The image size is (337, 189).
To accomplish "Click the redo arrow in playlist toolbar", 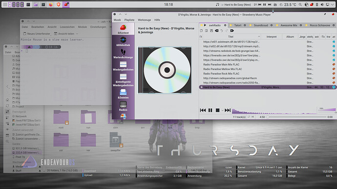I will pyautogui.click(x=227, y=31).
